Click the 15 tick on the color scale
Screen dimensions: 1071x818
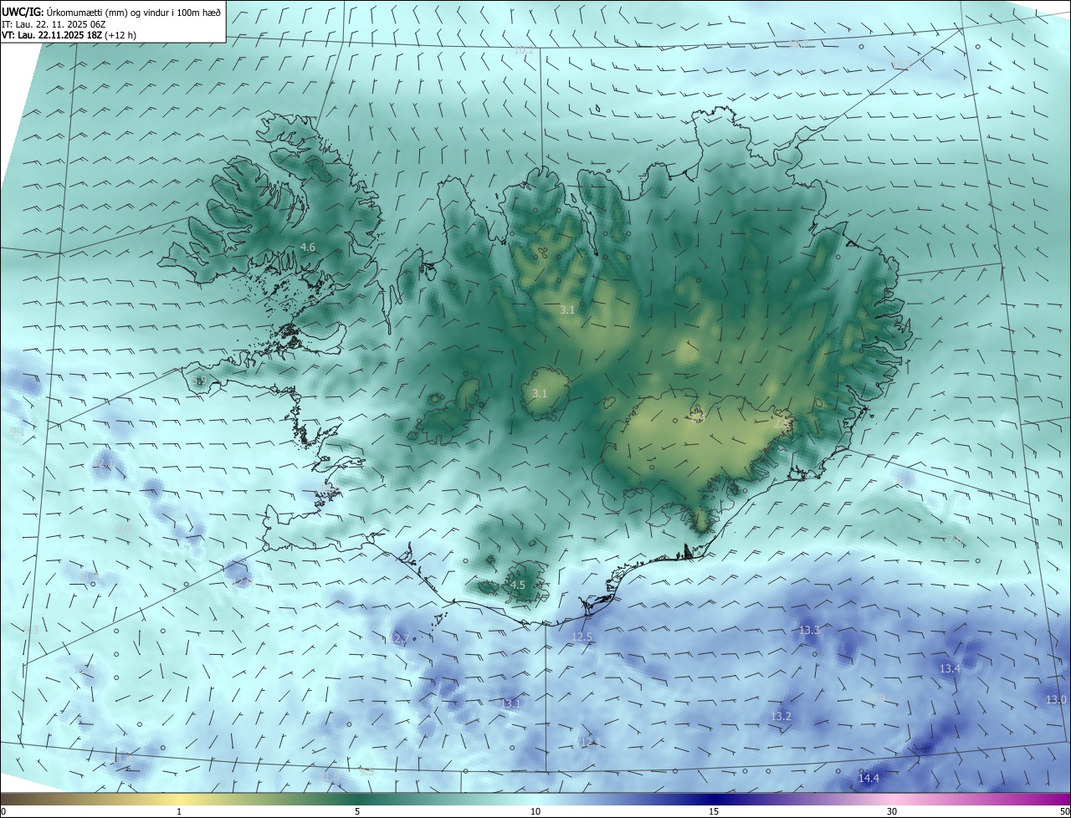714,811
